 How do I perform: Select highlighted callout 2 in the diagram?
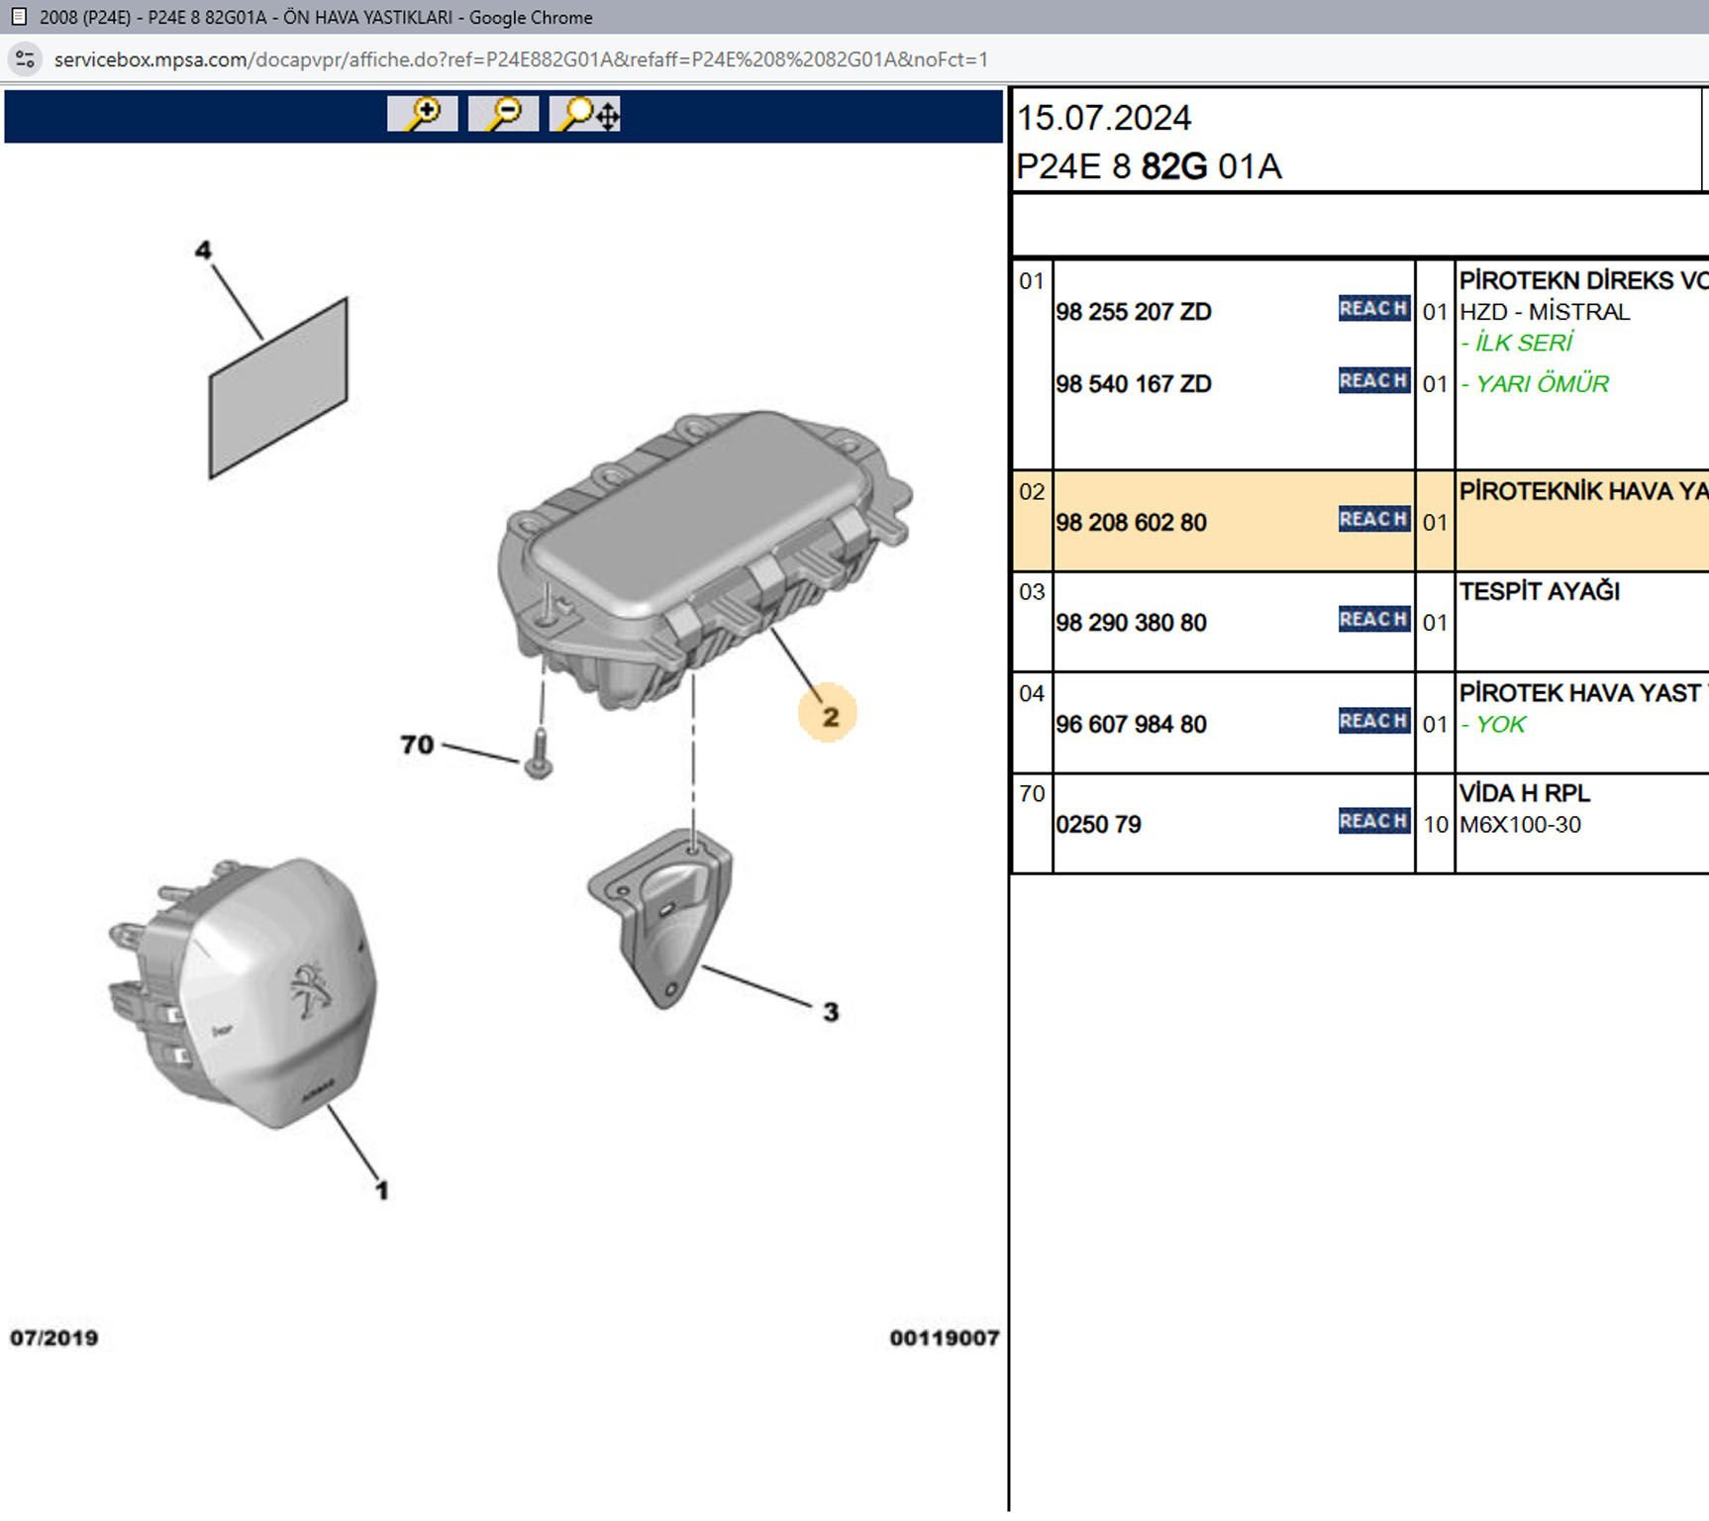[829, 715]
